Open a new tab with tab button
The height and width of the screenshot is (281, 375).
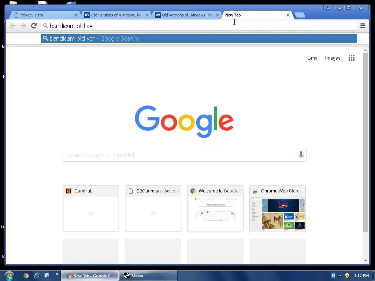coord(300,15)
